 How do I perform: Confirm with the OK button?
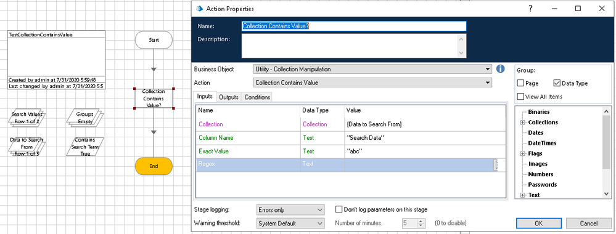(538, 224)
